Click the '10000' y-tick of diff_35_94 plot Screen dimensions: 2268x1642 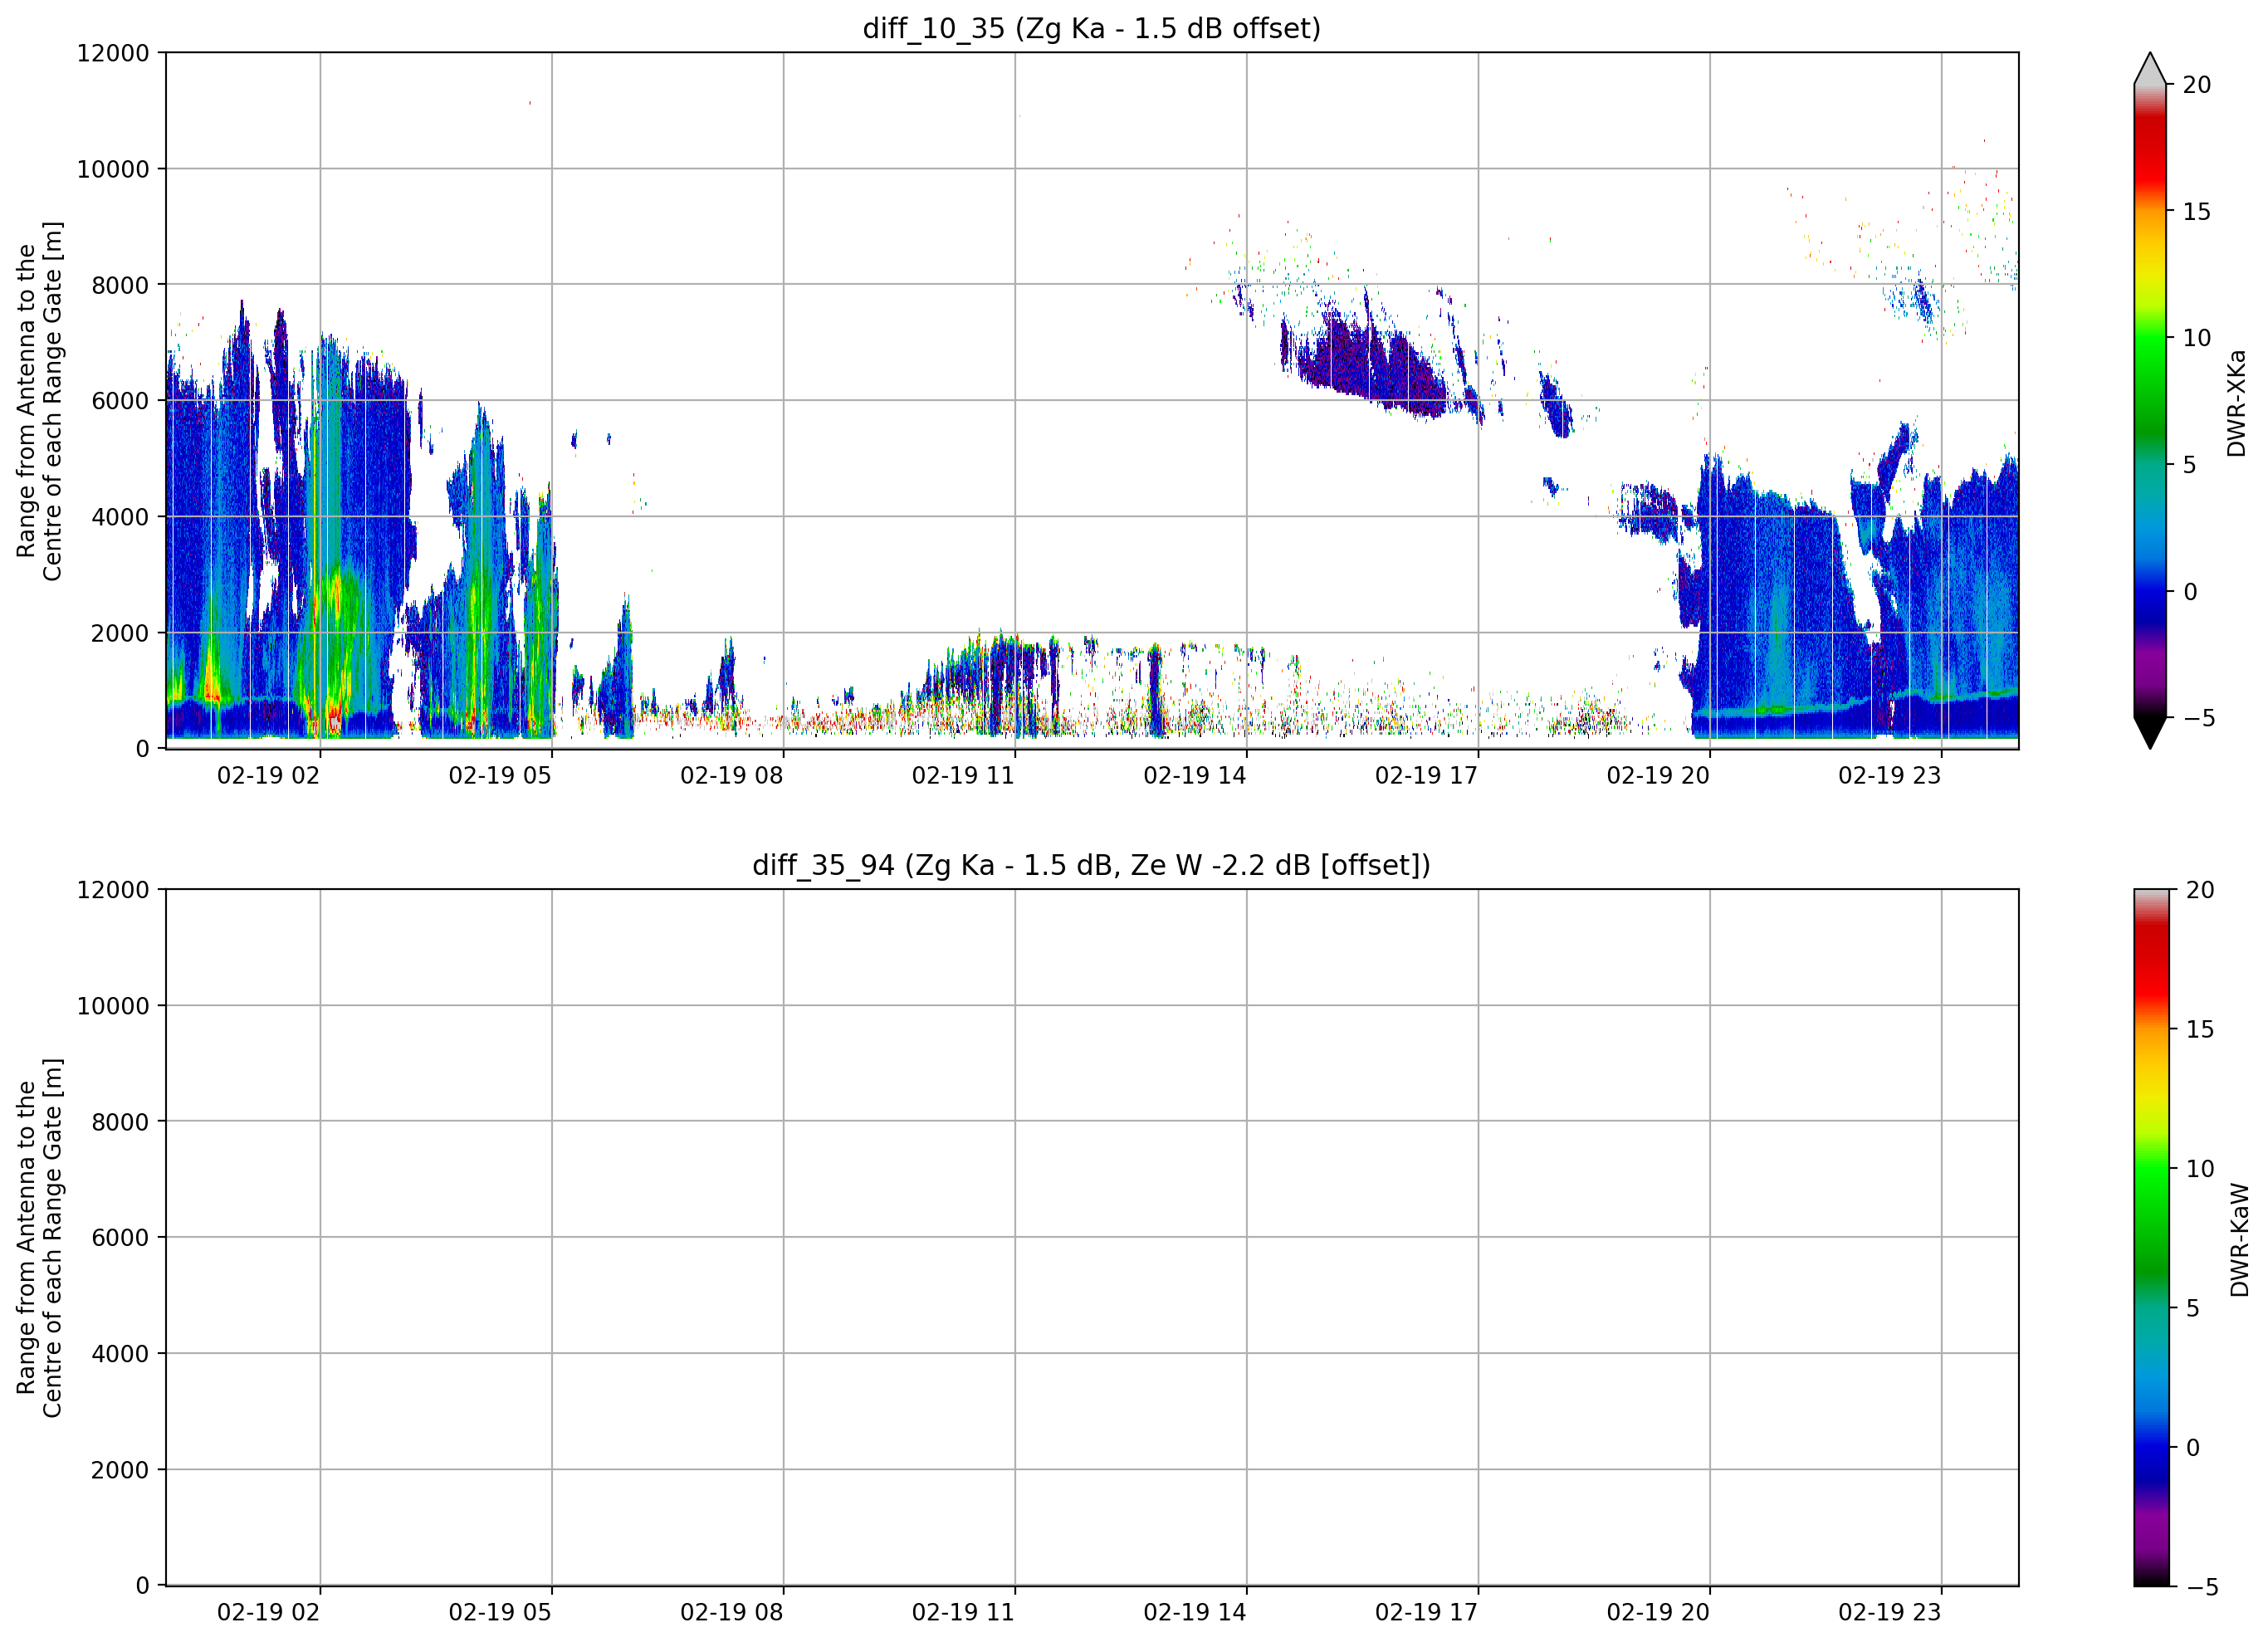pyautogui.click(x=113, y=1006)
